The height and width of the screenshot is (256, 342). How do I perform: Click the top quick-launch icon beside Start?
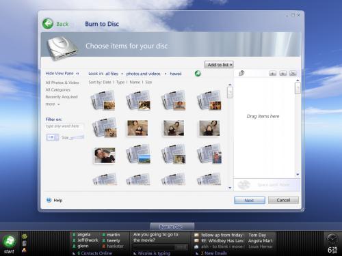coord(25,236)
